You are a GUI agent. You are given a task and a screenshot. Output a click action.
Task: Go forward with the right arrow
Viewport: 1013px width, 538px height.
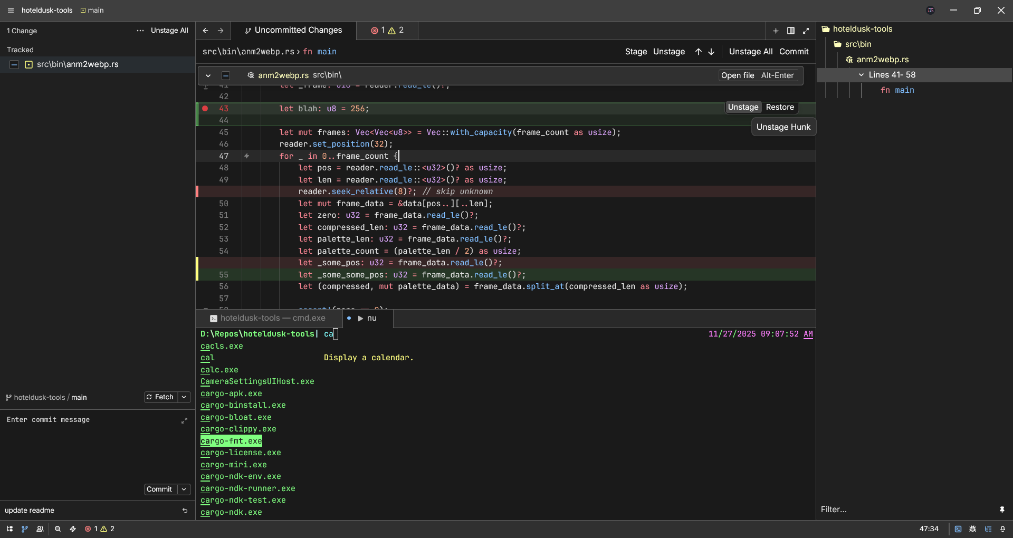click(221, 31)
